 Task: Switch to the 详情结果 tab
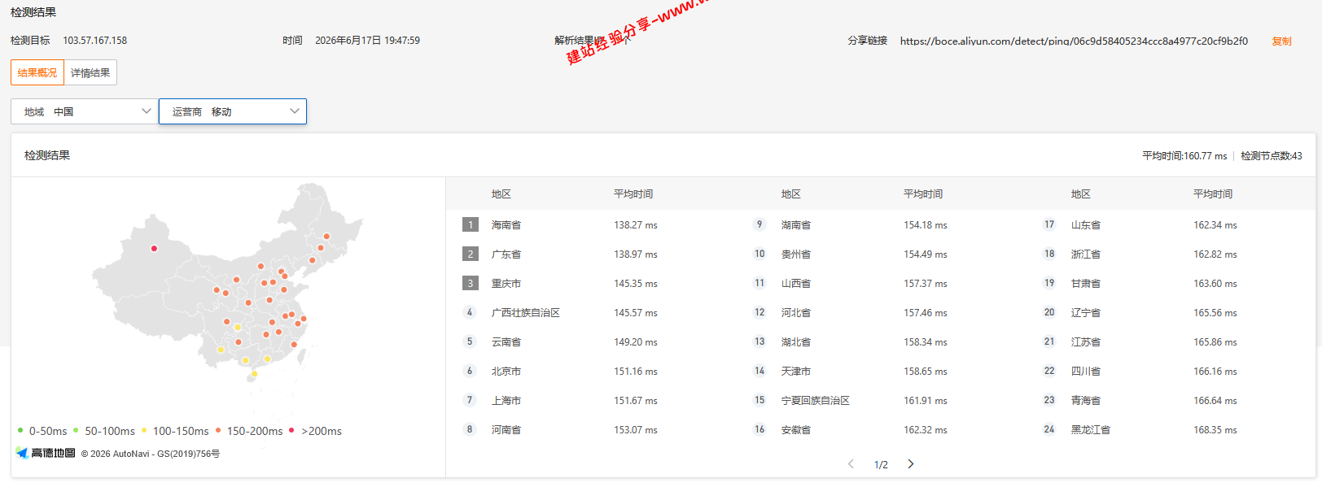[90, 72]
